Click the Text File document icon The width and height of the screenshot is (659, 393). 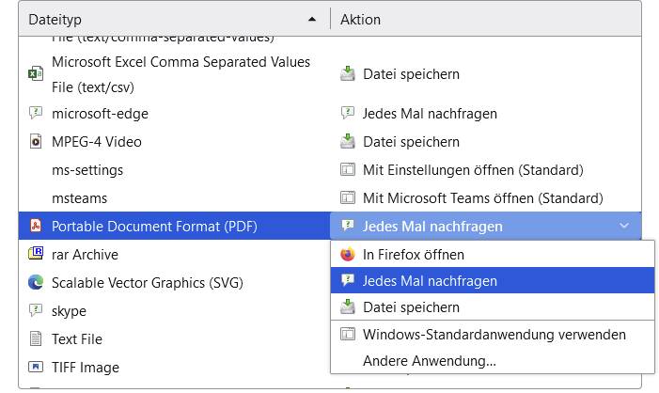[36, 338]
